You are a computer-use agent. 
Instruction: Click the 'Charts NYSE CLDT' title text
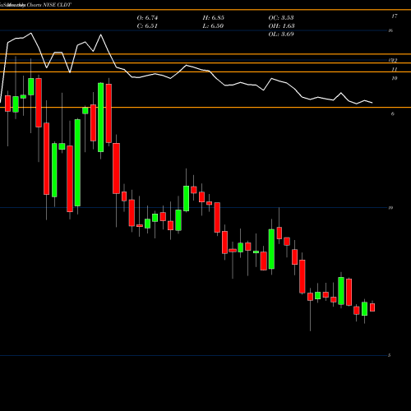click(x=49, y=5)
